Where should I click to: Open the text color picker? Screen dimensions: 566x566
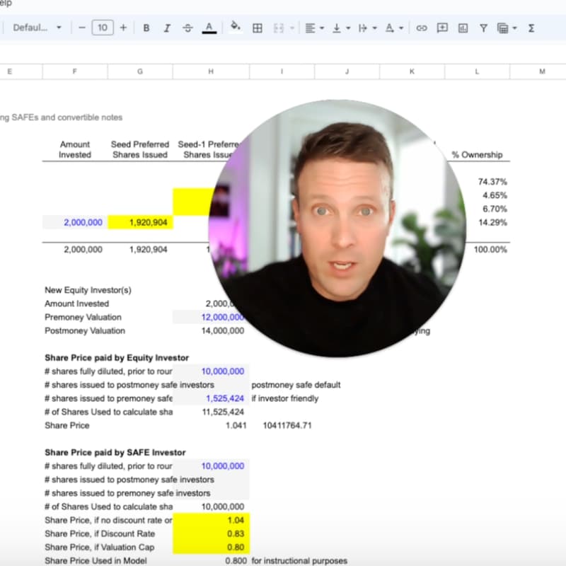(x=209, y=28)
